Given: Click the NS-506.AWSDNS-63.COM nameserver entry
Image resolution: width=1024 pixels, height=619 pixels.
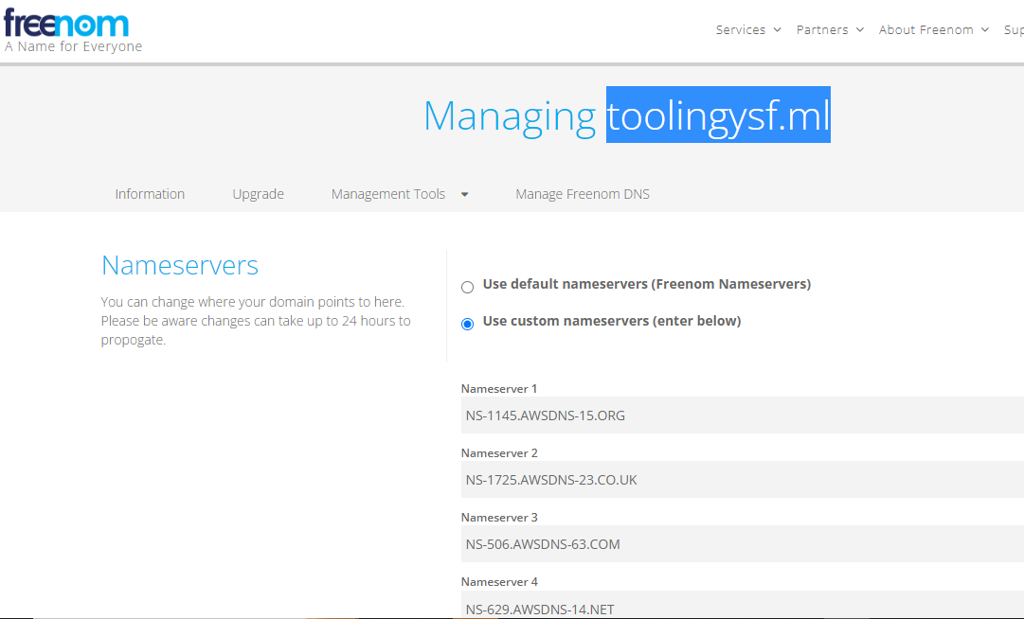Looking at the screenshot, I should point(542,543).
